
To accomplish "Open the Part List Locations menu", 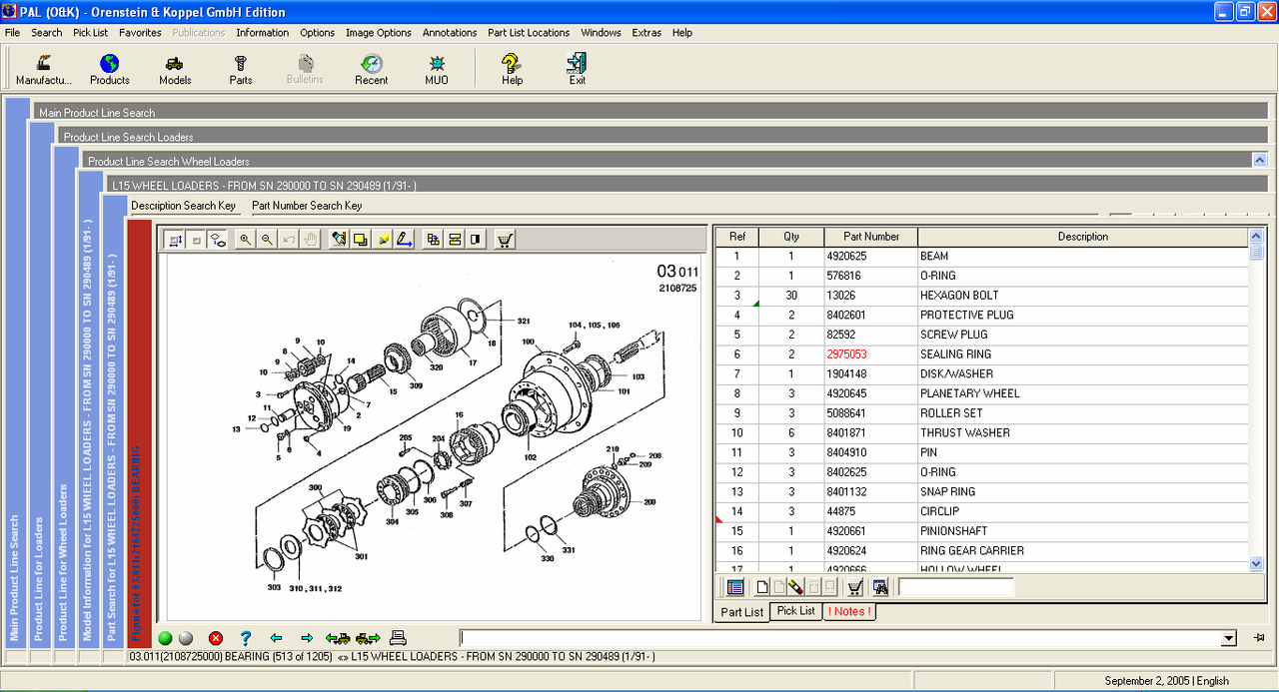I will [x=528, y=33].
